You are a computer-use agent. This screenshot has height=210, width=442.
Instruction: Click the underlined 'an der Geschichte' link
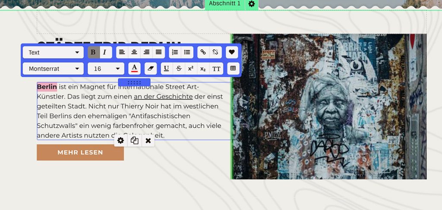click(x=163, y=96)
